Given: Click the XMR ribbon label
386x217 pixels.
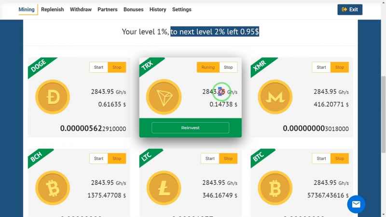Looking at the screenshot, I should pyautogui.click(x=260, y=65).
